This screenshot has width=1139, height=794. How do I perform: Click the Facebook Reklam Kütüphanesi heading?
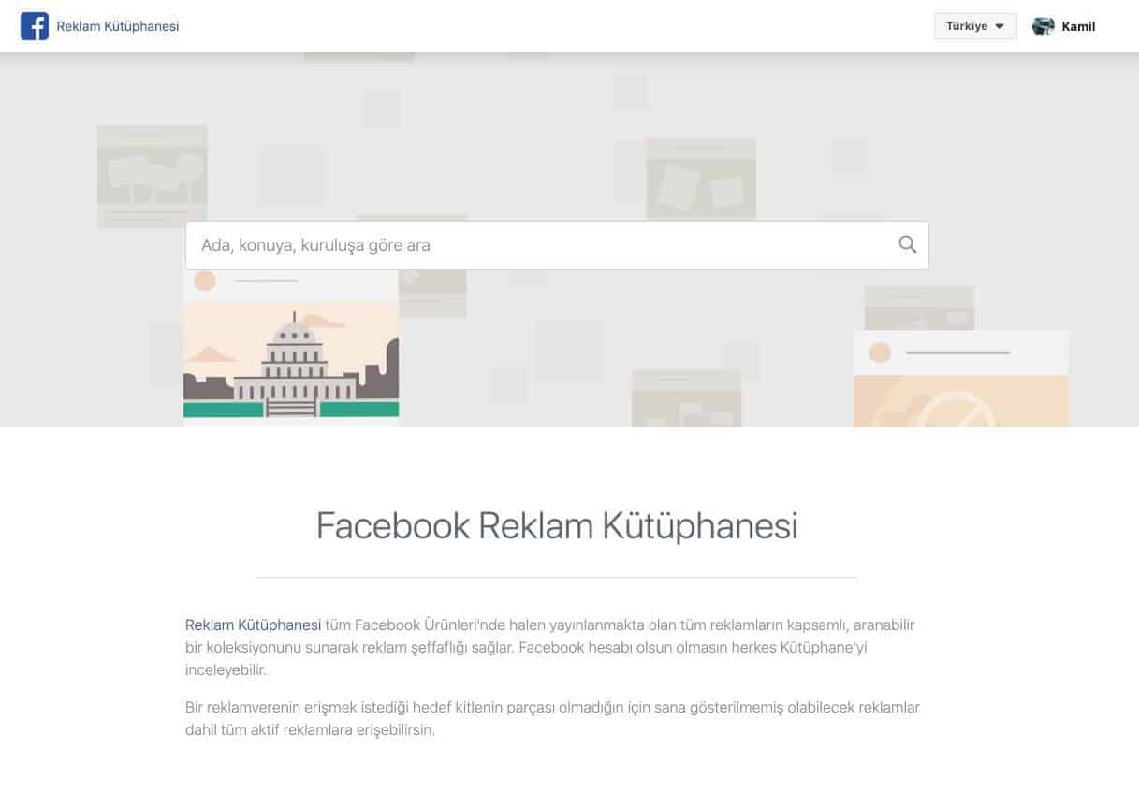[557, 526]
